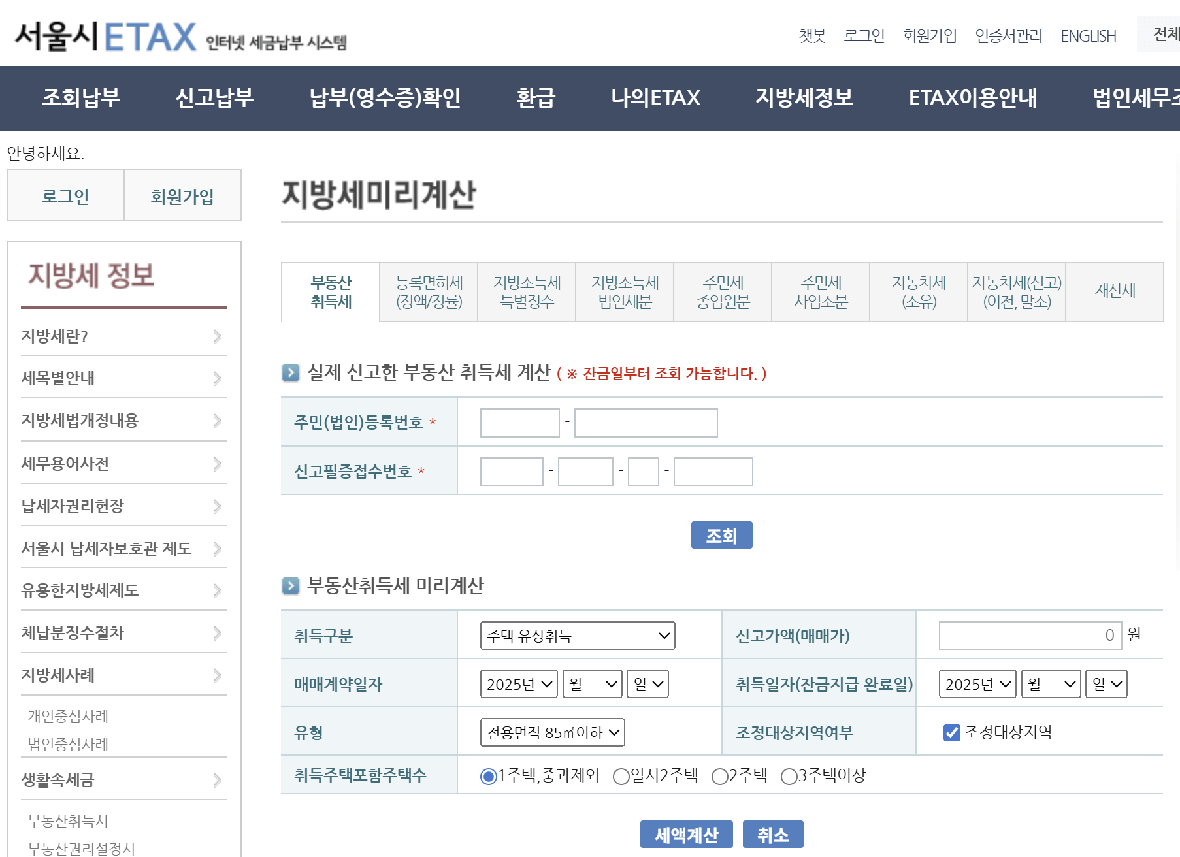1180x857 pixels.
Task: Open the 유형 전용면적 85㎡이하 dropdown
Action: (x=553, y=732)
